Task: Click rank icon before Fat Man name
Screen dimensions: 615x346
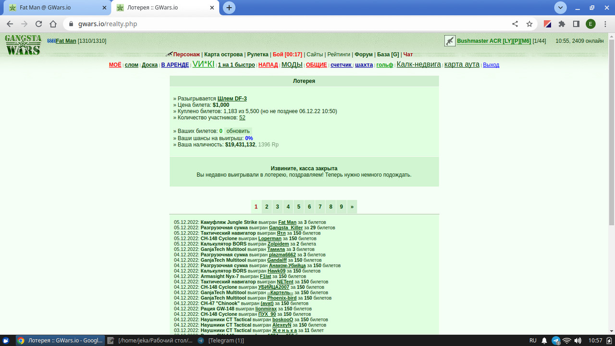Action: click(51, 41)
